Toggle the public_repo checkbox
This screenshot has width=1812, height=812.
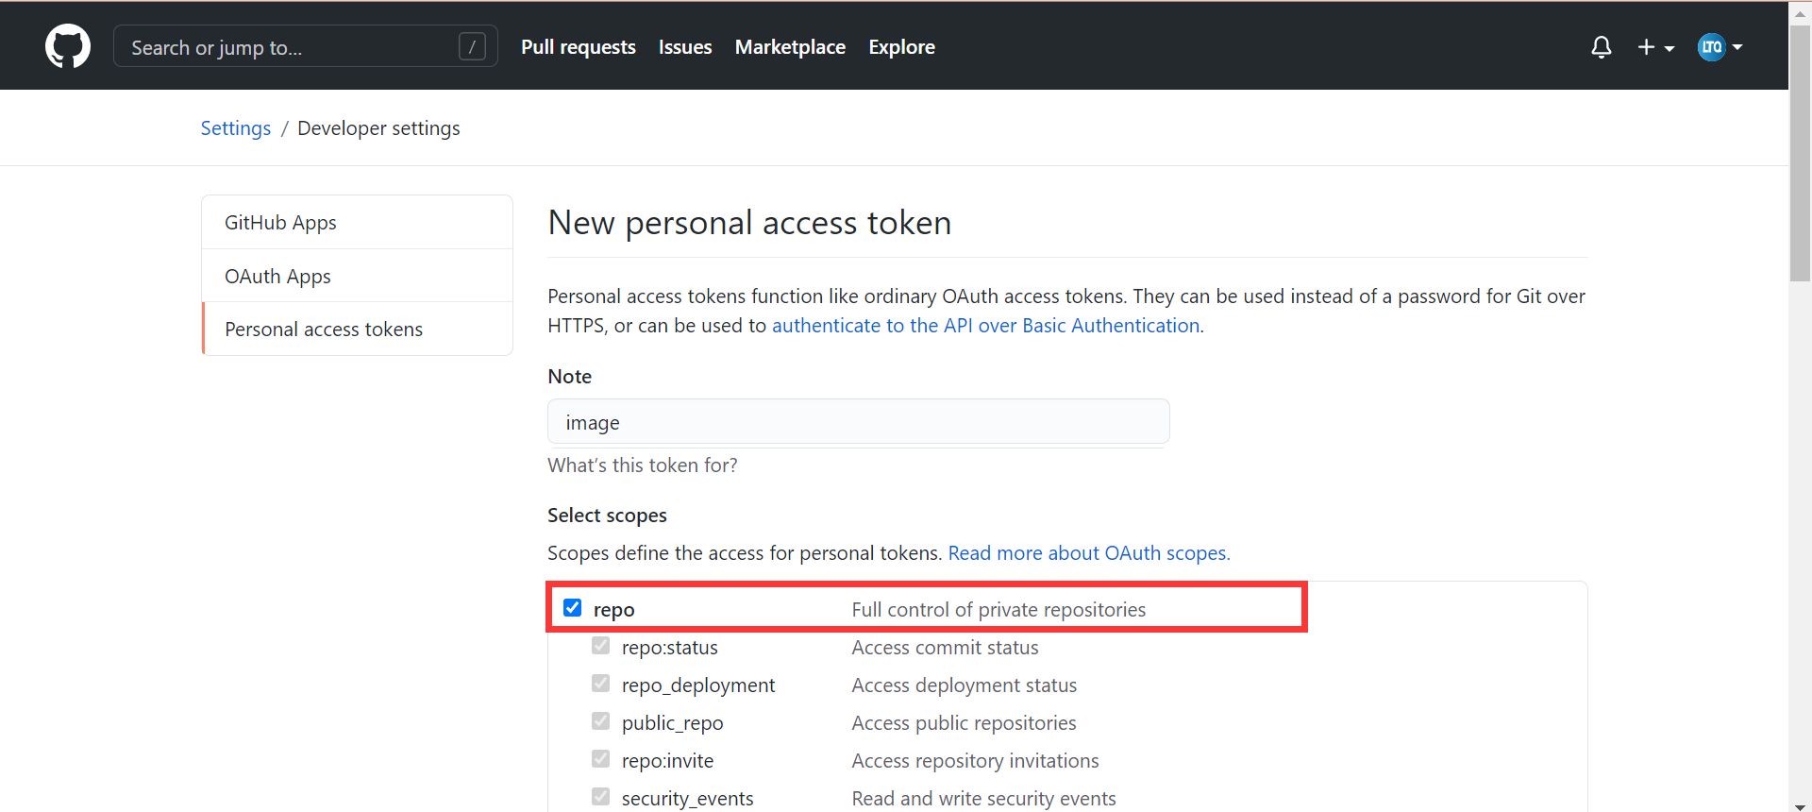[x=600, y=721]
